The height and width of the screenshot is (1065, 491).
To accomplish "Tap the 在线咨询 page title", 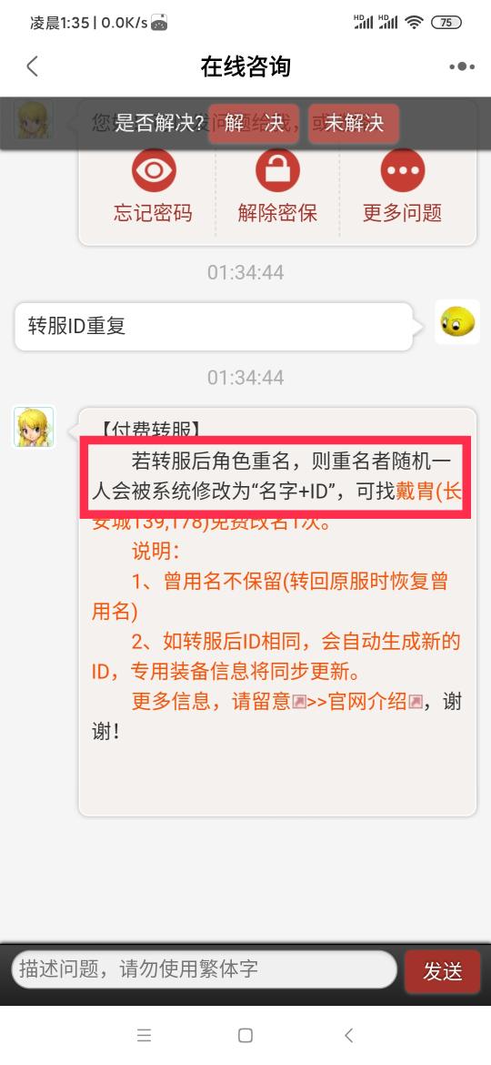I will [245, 66].
